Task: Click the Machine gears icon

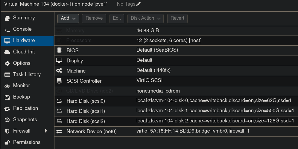Action: coord(59,71)
